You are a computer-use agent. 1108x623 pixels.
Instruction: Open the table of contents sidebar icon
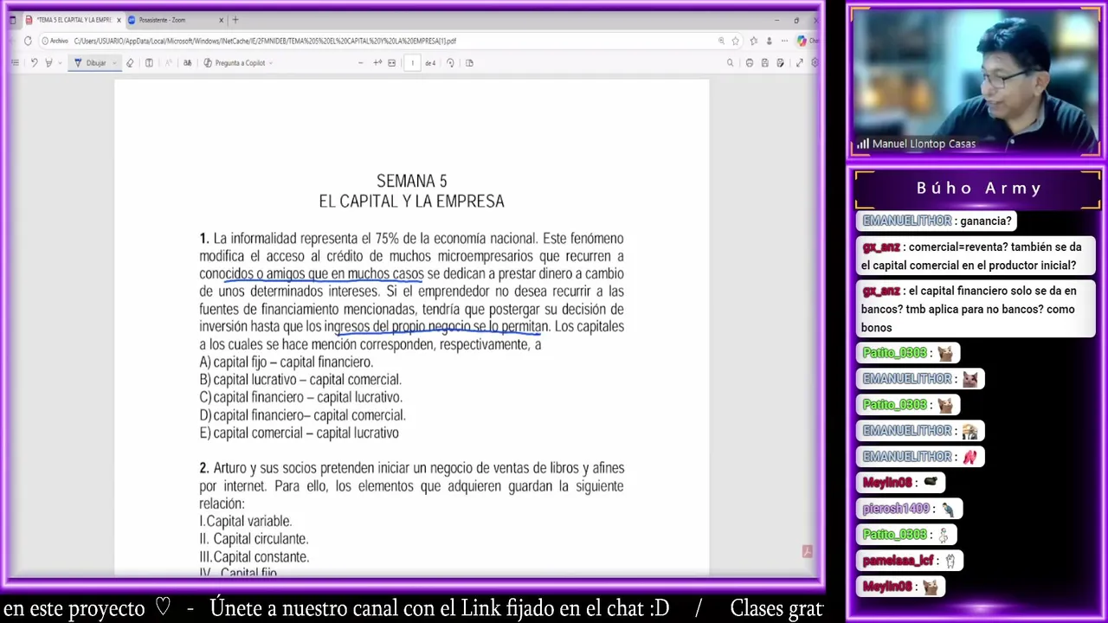(x=15, y=62)
